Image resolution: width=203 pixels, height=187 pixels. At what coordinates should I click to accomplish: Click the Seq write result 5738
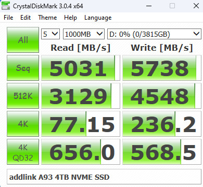tap(162, 68)
